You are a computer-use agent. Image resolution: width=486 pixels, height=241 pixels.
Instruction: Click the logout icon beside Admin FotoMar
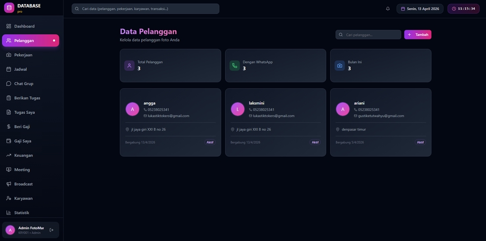tap(52, 230)
